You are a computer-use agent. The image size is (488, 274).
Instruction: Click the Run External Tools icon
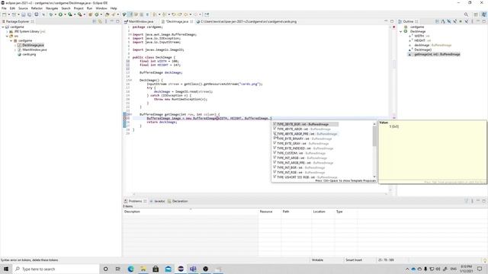point(80,14)
